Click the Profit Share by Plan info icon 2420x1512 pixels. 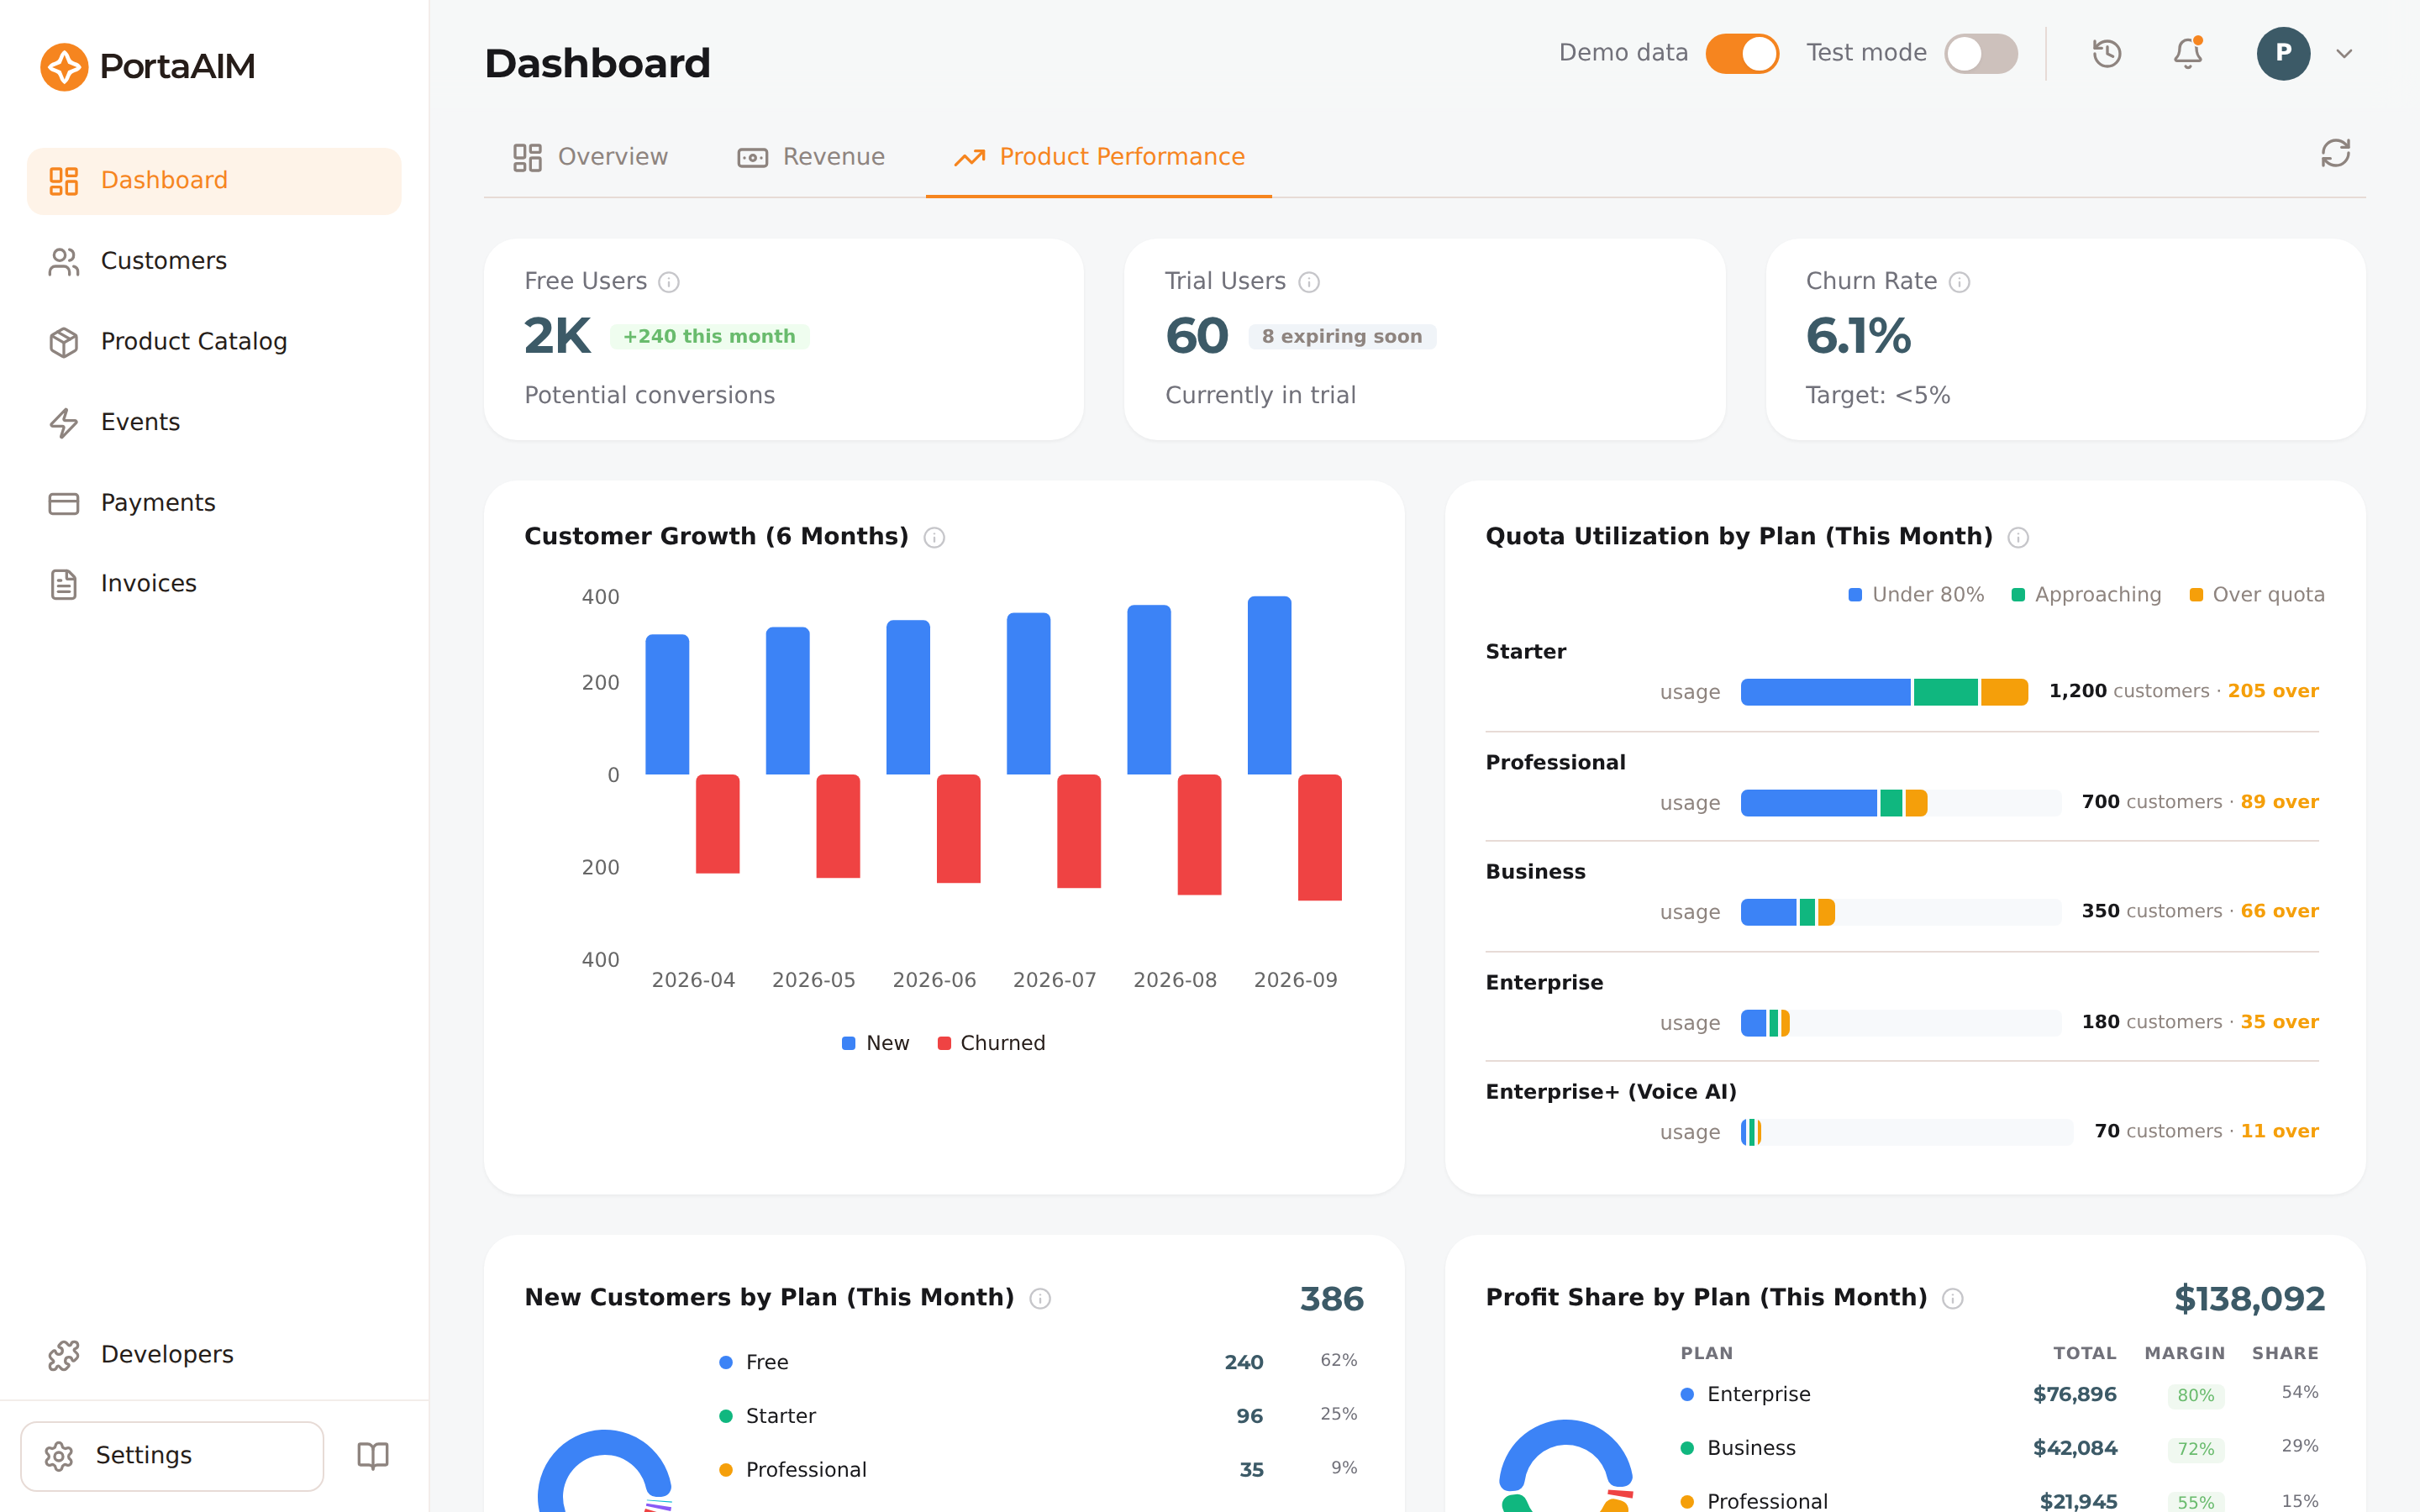coord(1953,1298)
